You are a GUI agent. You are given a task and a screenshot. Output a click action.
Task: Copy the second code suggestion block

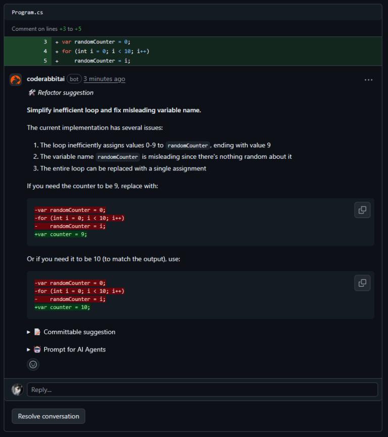362,283
